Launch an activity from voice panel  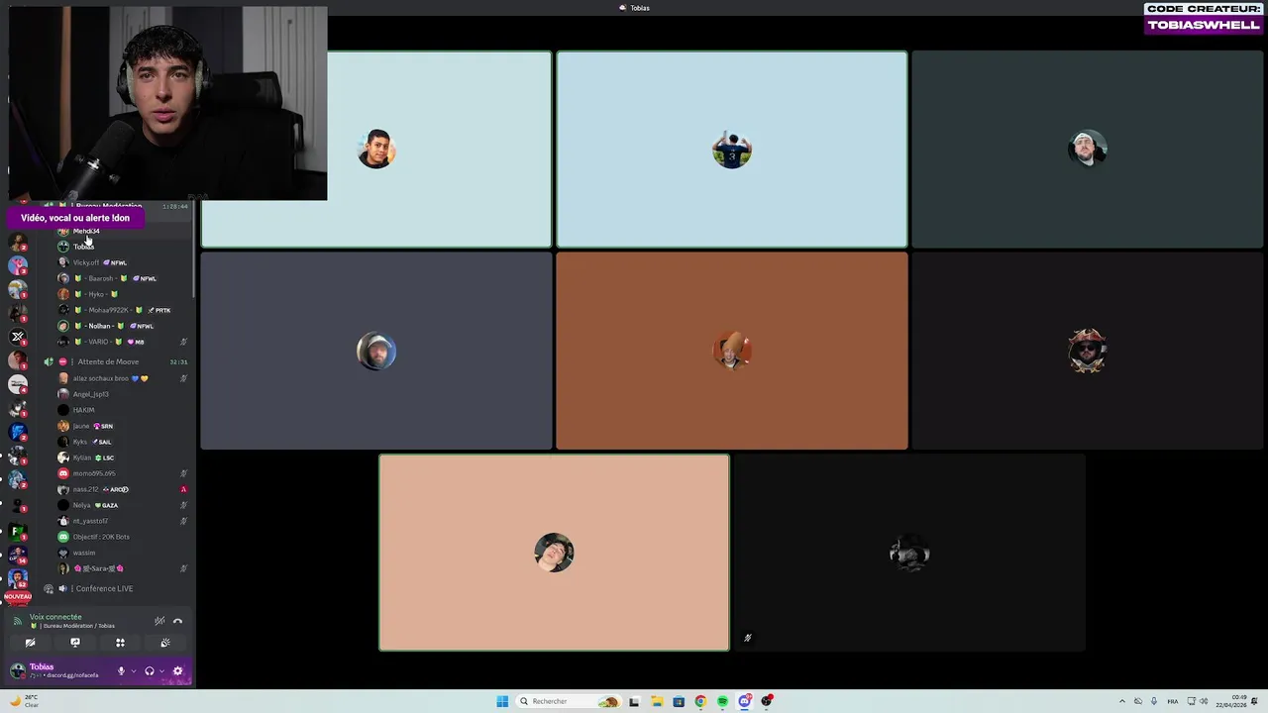(x=120, y=643)
